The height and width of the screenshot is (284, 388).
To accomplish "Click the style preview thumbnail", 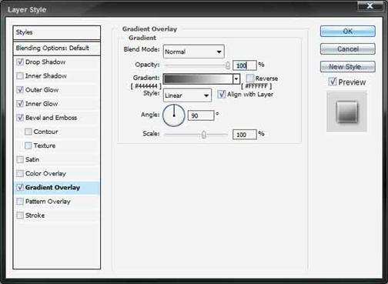I will coord(347,112).
